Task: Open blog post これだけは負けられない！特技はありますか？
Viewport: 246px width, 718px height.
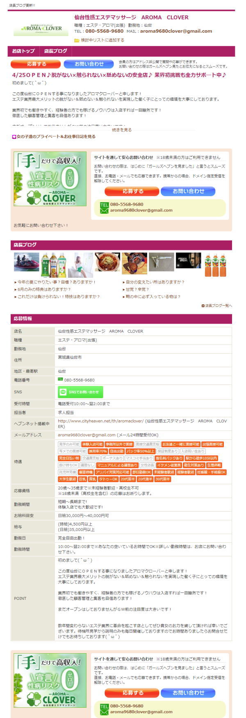Action: (59, 297)
